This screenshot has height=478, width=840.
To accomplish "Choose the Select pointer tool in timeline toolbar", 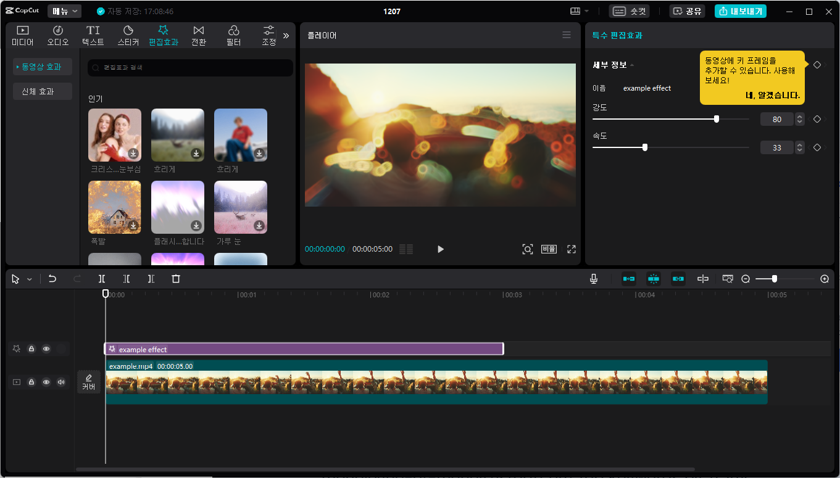I will 16,279.
